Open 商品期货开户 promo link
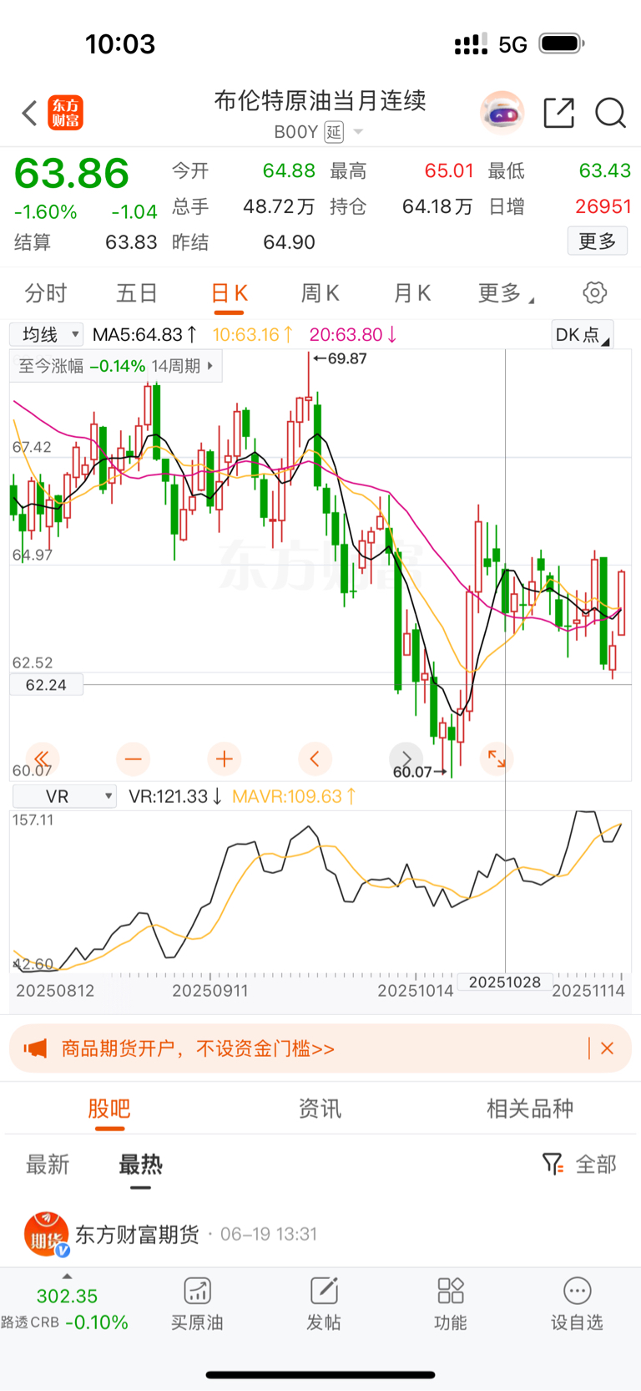The image size is (641, 1391). pyautogui.click(x=198, y=1048)
